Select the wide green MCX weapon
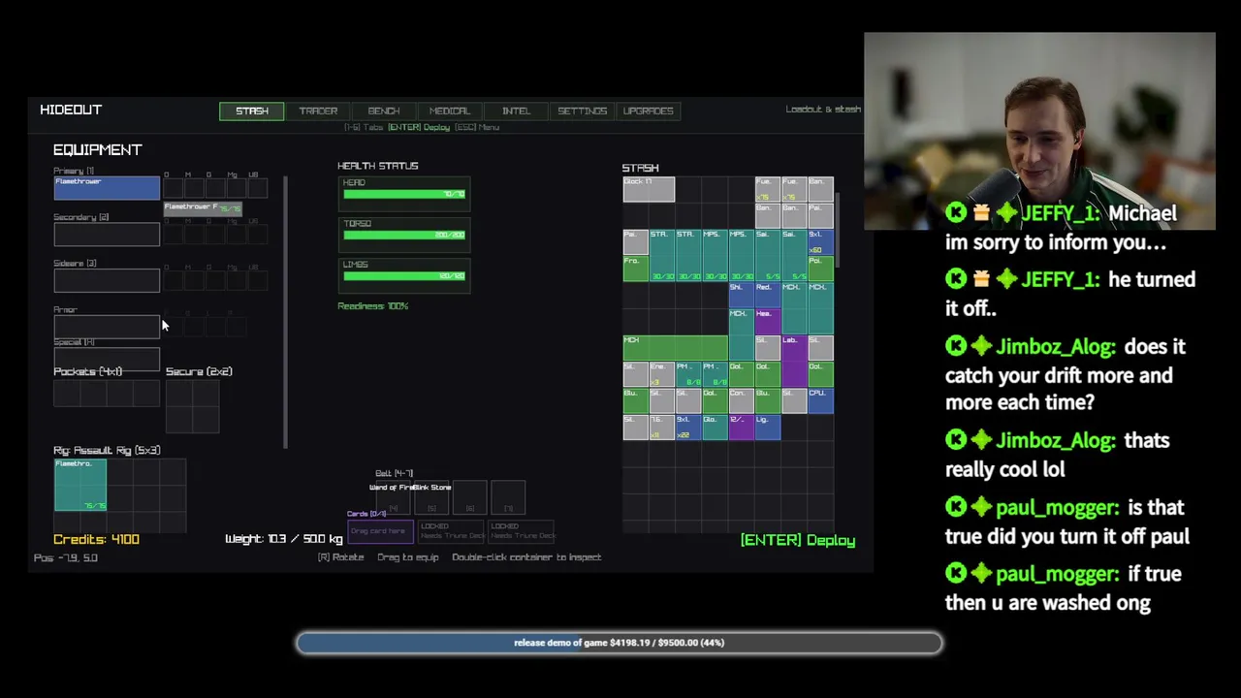The image size is (1241, 698). (676, 348)
